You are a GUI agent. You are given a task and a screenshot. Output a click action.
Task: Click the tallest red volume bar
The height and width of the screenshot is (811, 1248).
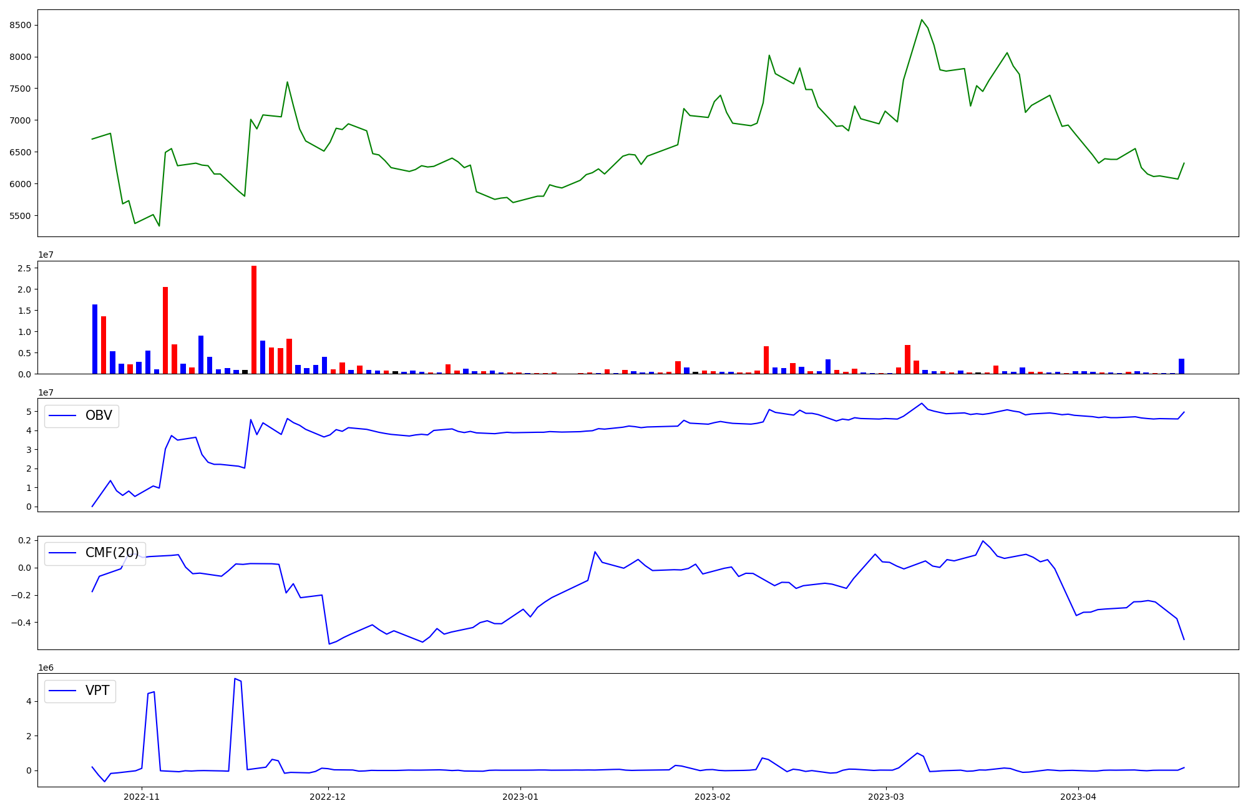pos(254,319)
